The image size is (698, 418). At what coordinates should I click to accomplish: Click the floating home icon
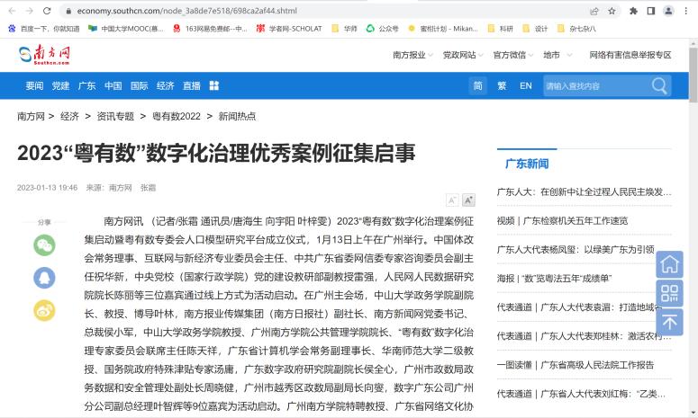669,264
